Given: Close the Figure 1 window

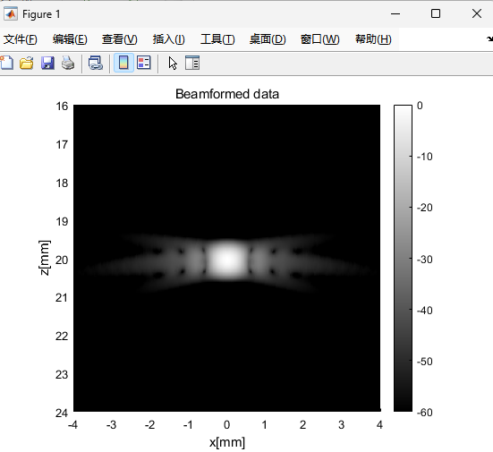Looking at the screenshot, I should [477, 13].
